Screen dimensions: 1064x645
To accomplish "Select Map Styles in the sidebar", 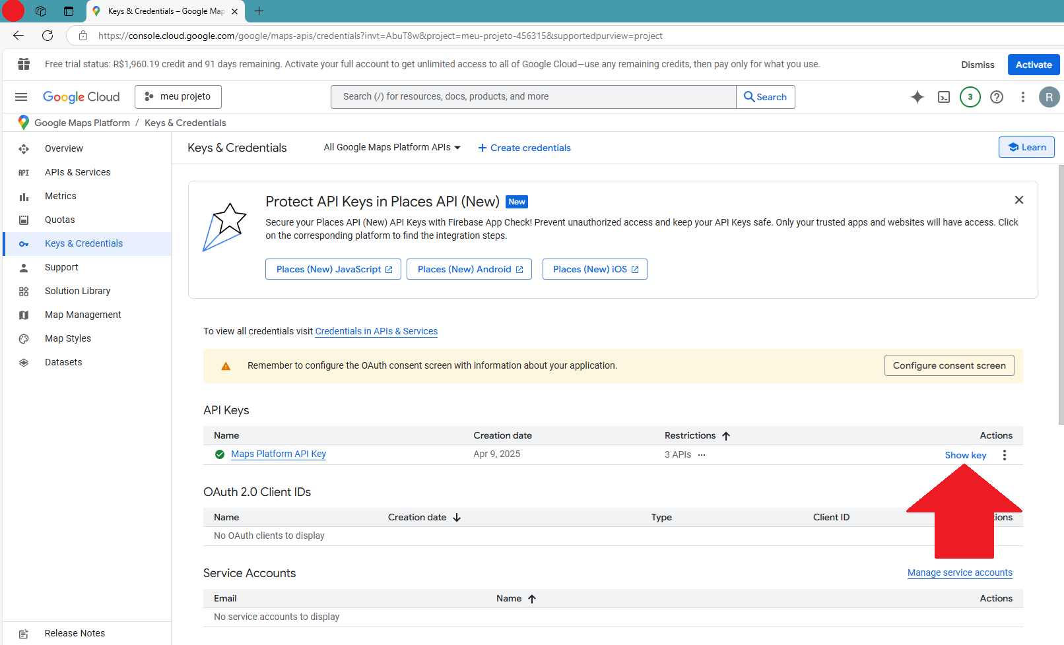I will [x=67, y=338].
